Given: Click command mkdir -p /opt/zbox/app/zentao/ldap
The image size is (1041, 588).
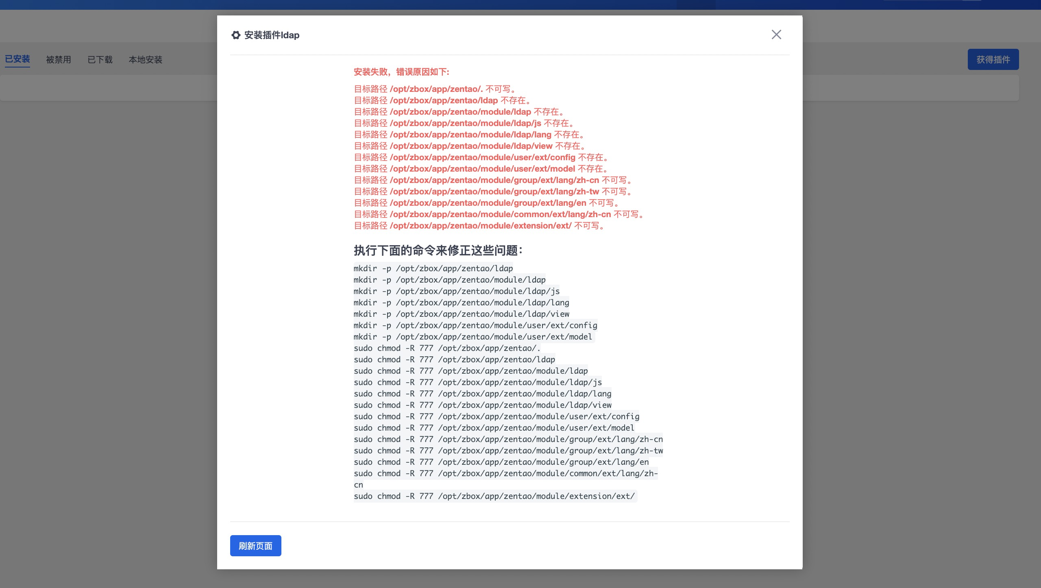Looking at the screenshot, I should coord(433,268).
